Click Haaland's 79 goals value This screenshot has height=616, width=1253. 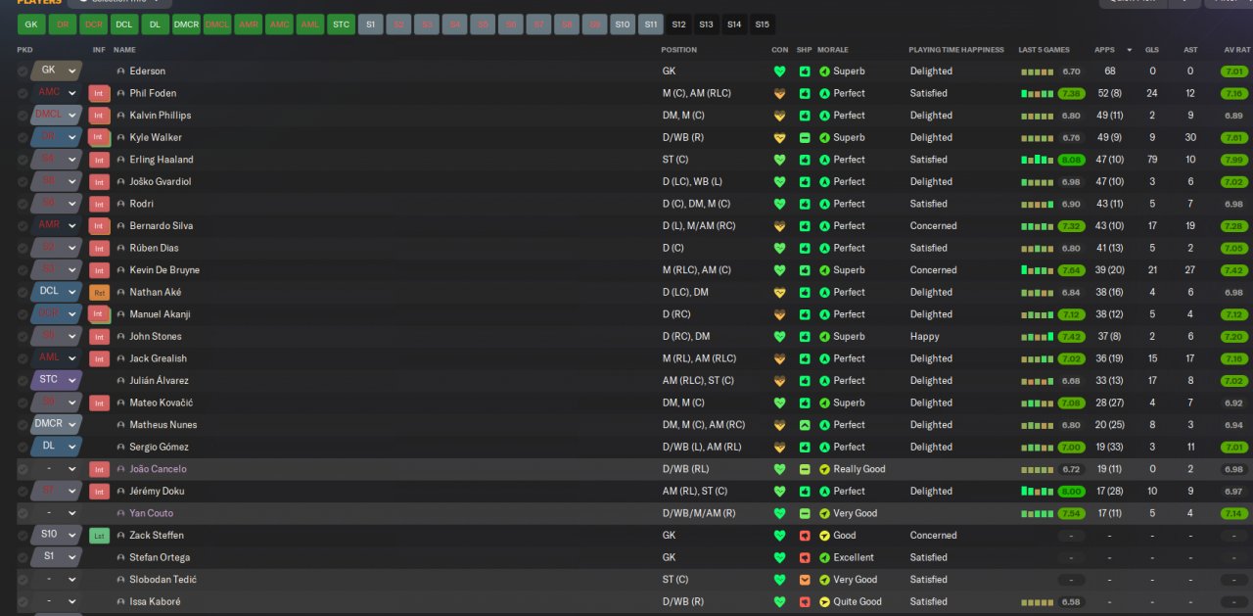(1152, 160)
